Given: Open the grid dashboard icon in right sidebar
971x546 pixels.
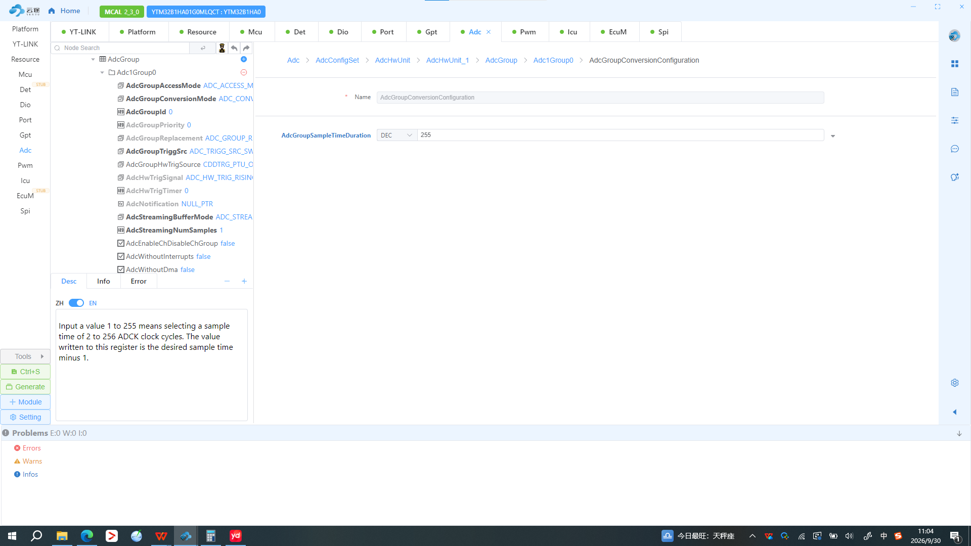Looking at the screenshot, I should 955,64.
